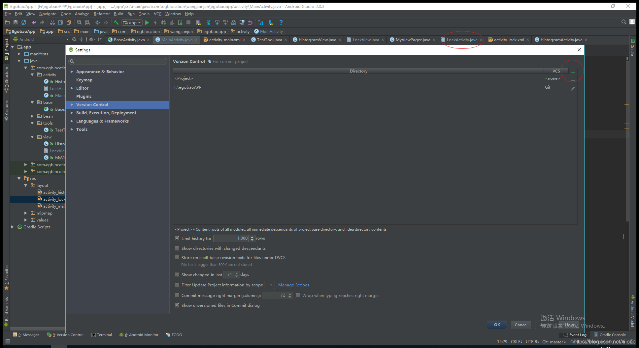The height and width of the screenshot is (348, 639).
Task: Enable Commit message right margin checkbox
Action: 177,295
